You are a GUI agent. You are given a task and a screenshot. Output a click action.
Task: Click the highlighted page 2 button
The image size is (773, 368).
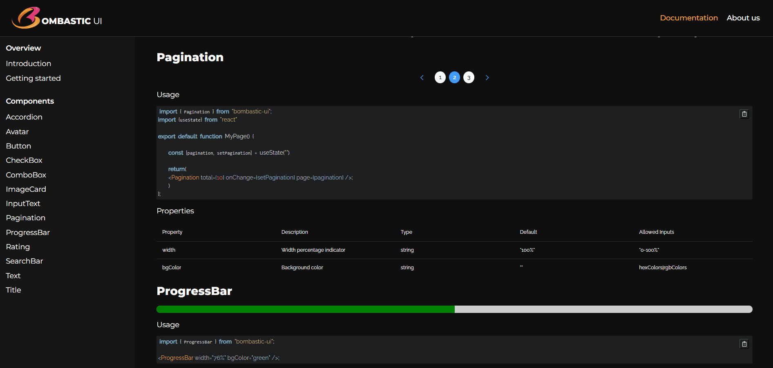pos(454,78)
